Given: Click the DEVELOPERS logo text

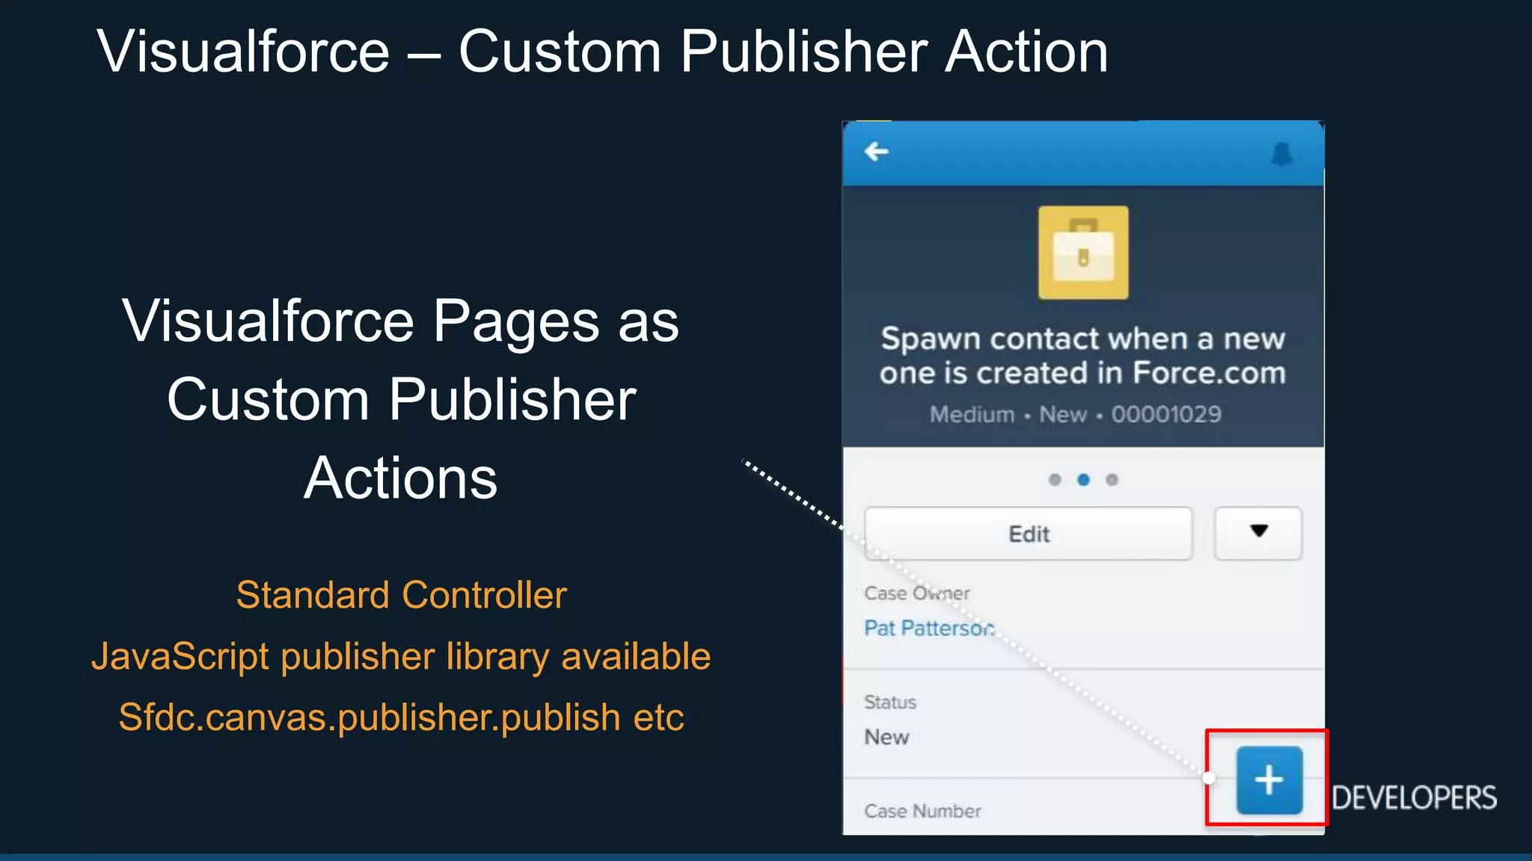Looking at the screenshot, I should coord(1415,798).
